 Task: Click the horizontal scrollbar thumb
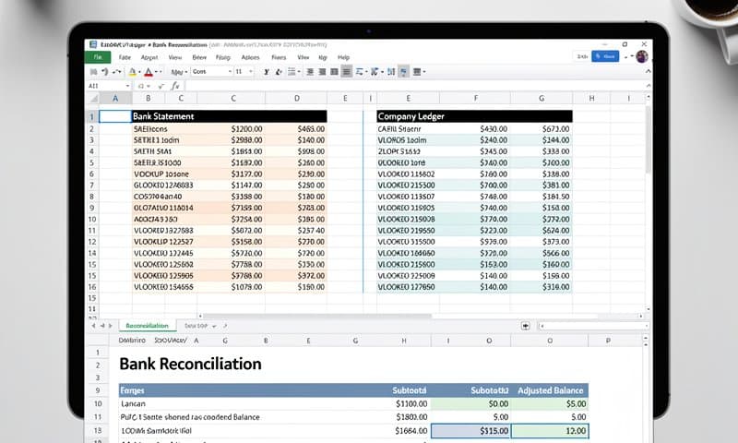tap(316, 316)
